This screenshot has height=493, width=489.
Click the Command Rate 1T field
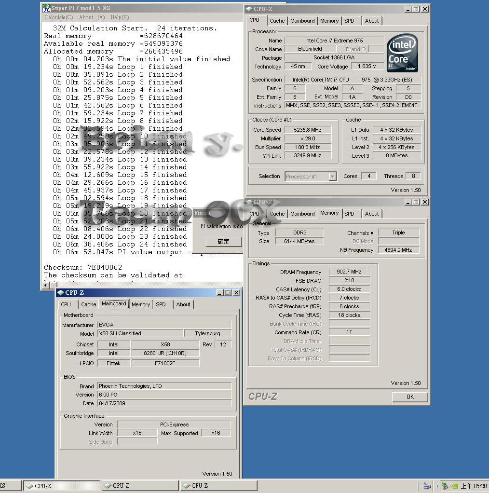(349, 332)
